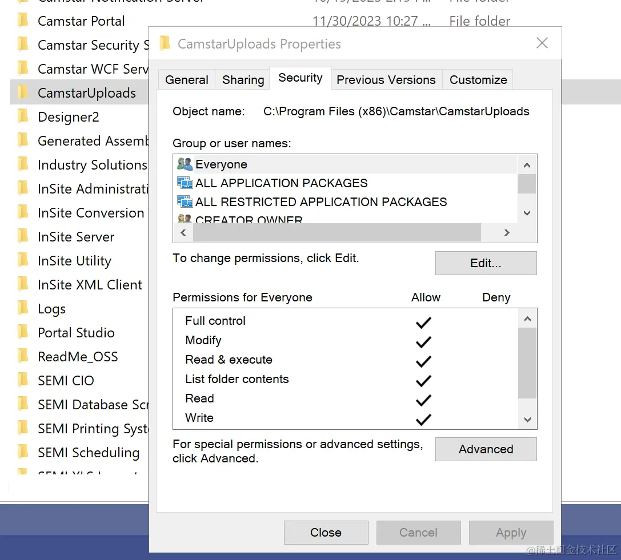Click the Full control permission label

(x=215, y=321)
